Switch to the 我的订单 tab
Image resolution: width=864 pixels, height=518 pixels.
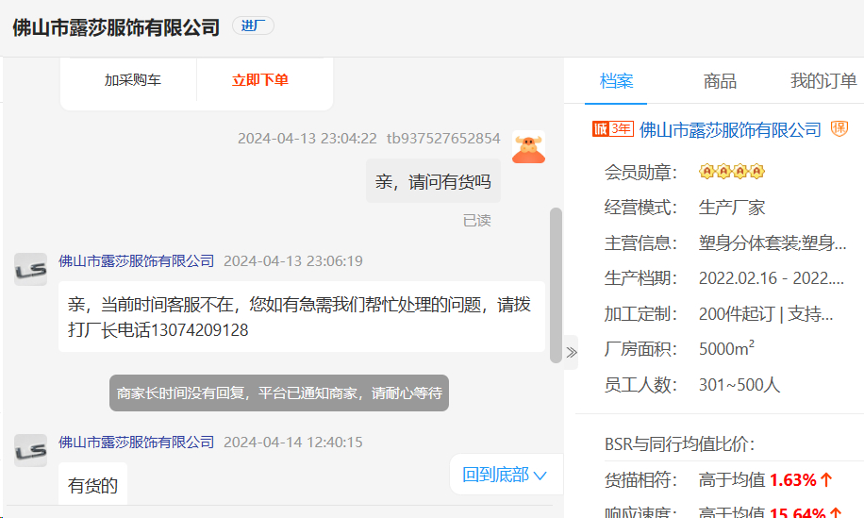click(823, 81)
